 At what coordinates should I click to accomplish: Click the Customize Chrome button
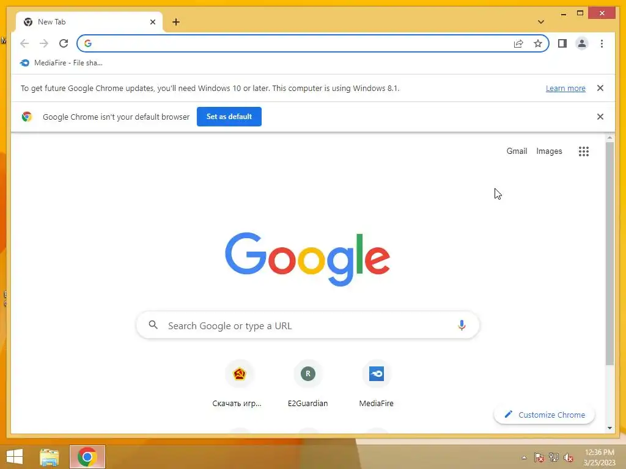click(544, 415)
